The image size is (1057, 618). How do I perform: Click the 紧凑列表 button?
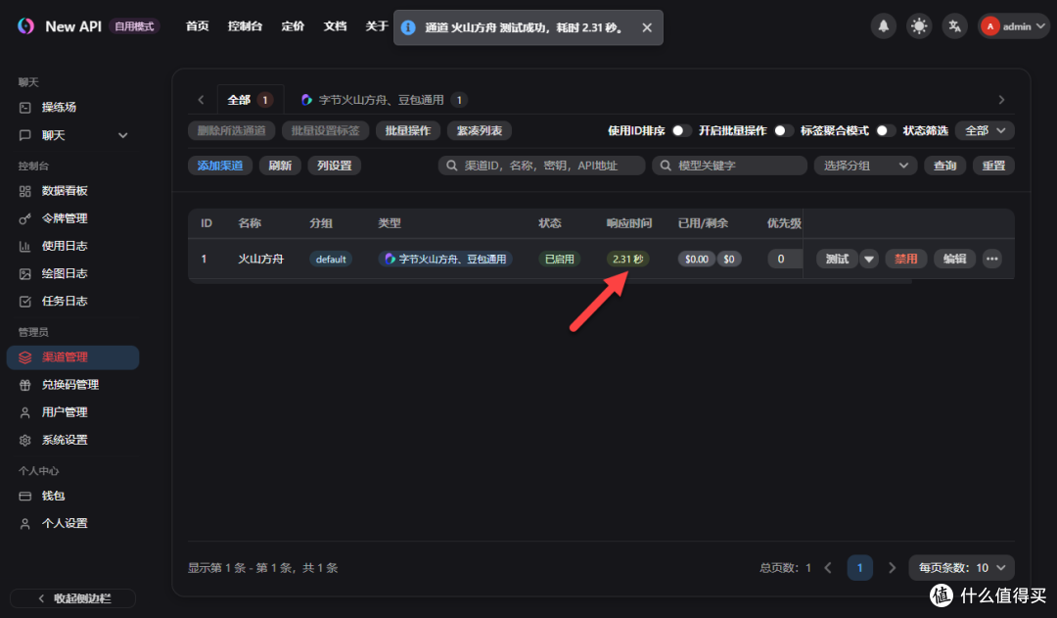coord(480,131)
